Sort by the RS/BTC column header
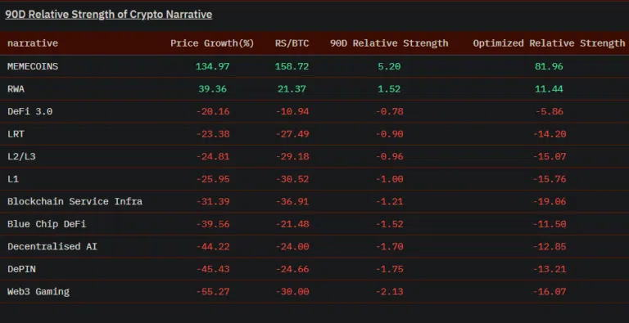629x323 pixels. [x=292, y=43]
